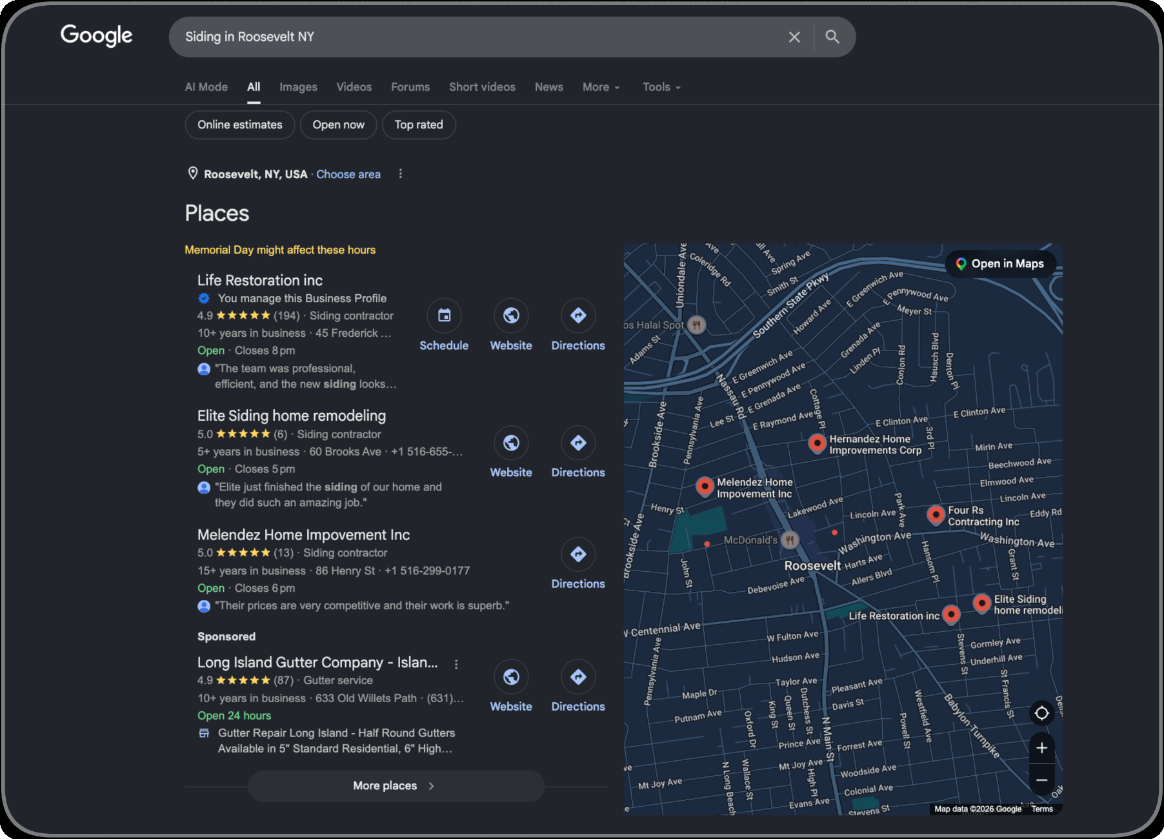Click the Places section heading
Viewport: 1164px width, 839px height.
(x=217, y=214)
